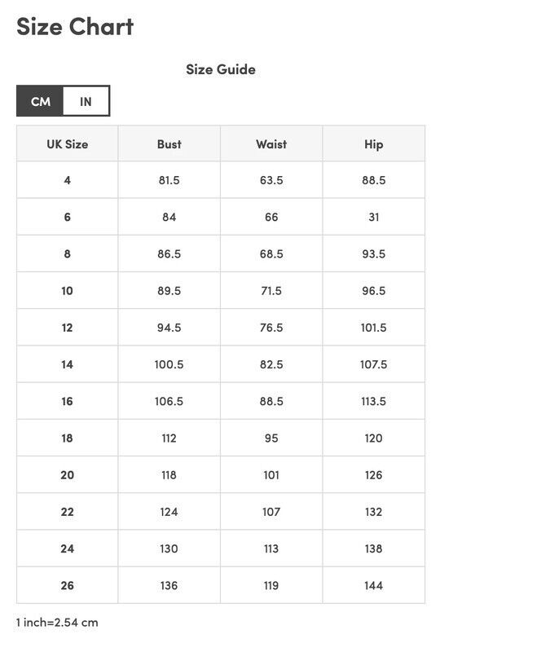Select the UK size 10 row label
Image resolution: width=541 pixels, height=652 pixels.
67,291
